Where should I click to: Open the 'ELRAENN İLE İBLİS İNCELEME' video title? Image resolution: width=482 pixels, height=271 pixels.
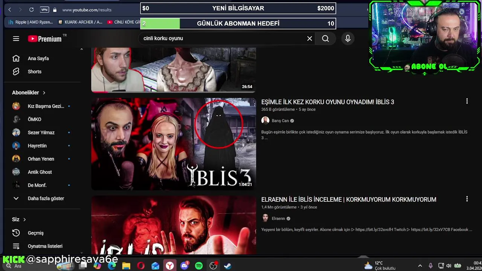click(349, 199)
